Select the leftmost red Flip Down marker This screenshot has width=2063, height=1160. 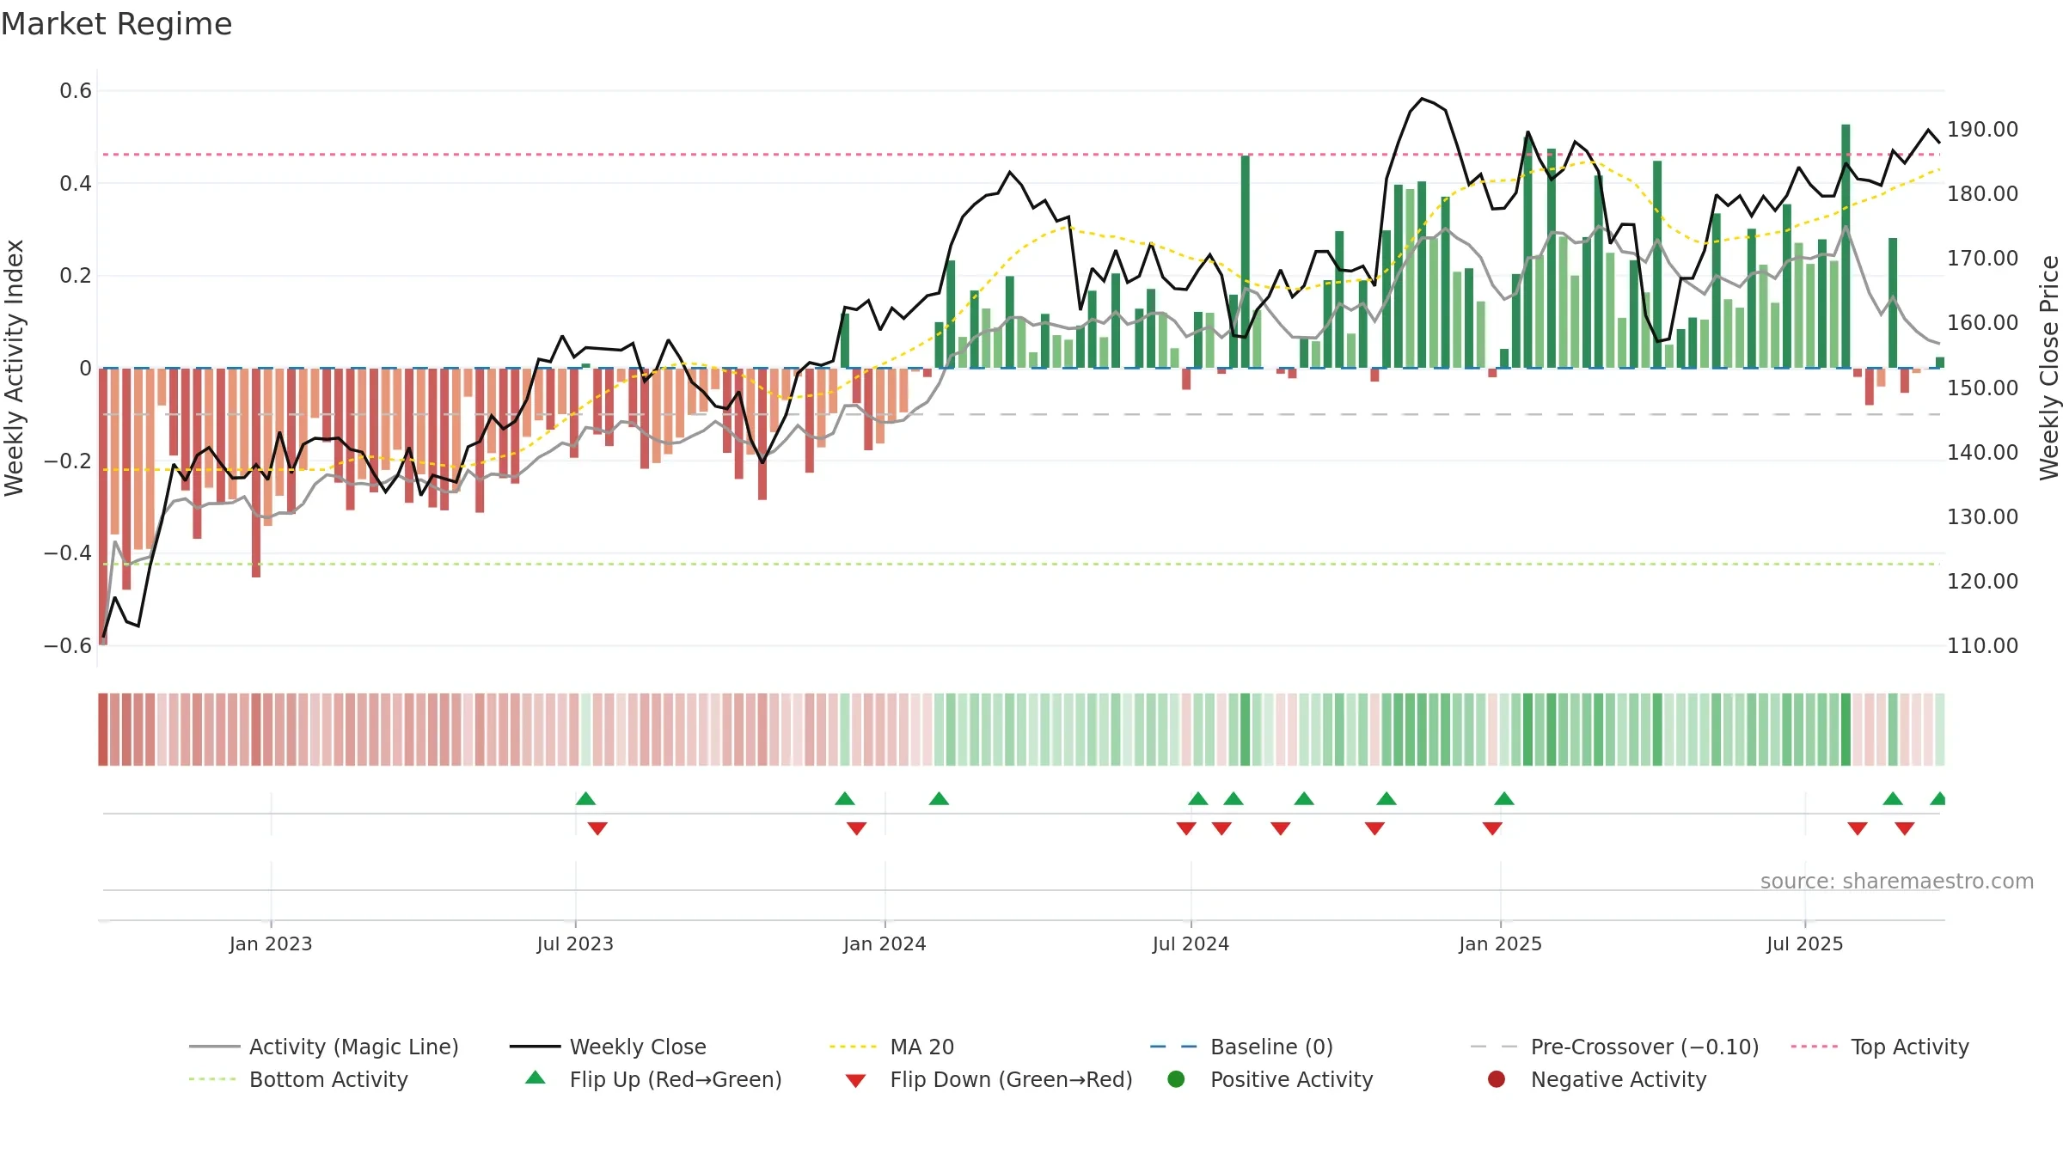click(x=597, y=828)
